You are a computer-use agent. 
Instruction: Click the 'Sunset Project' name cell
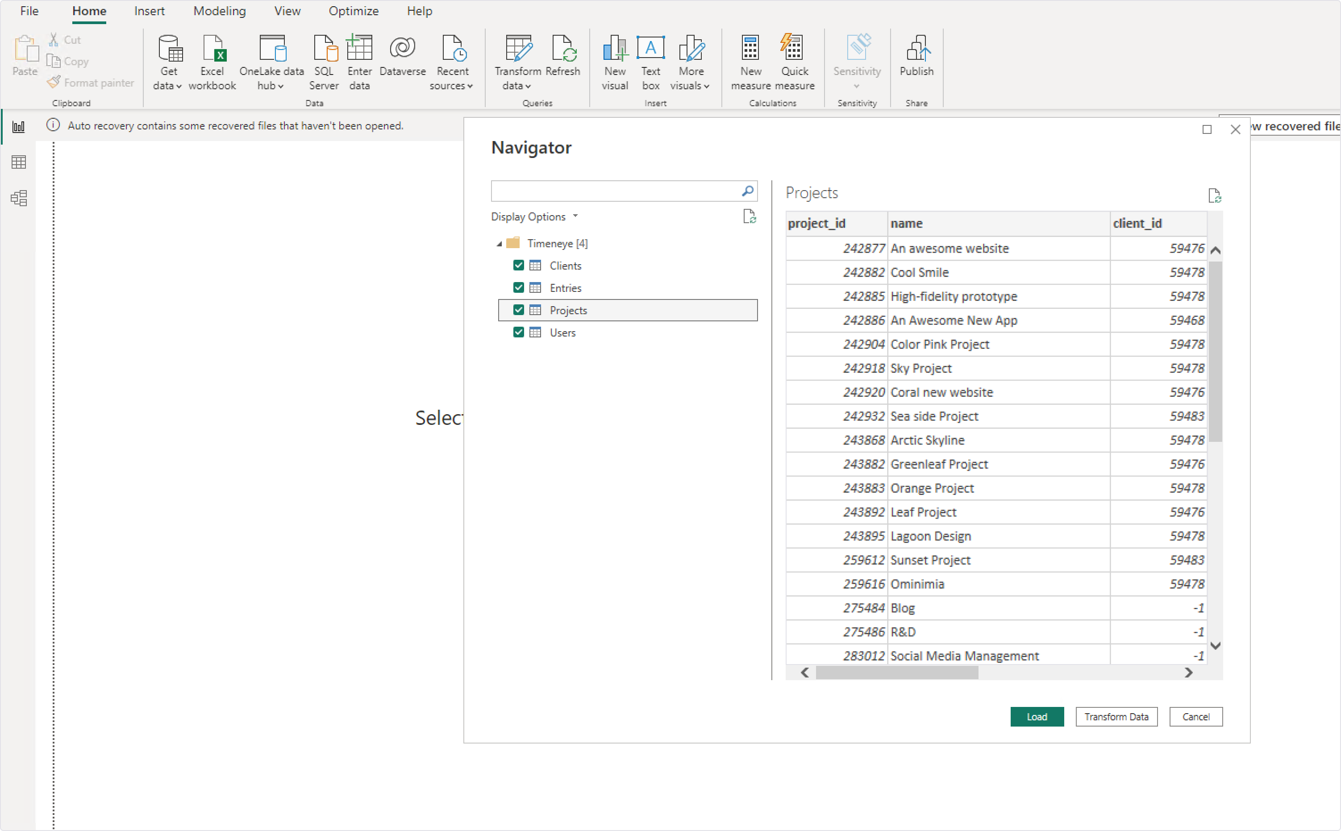pos(998,560)
